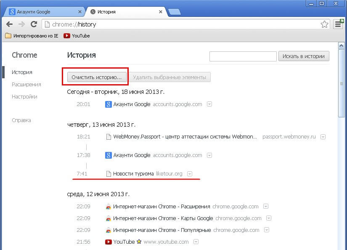
Task: Click the page icon of WebMoney.Passport entry
Action: pos(109,137)
